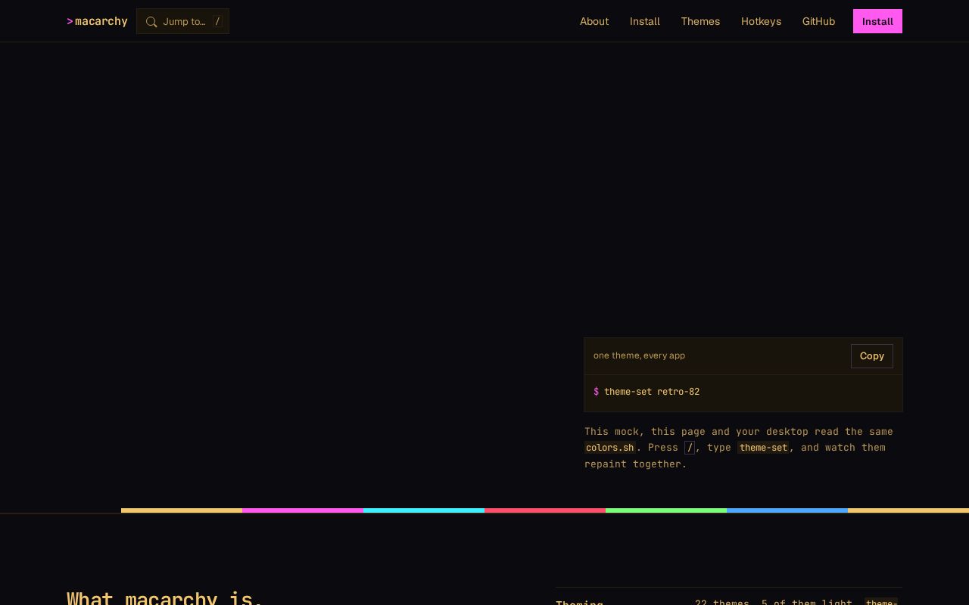969x605 pixels.
Task: Click the blue color bar segment
Action: click(787, 510)
